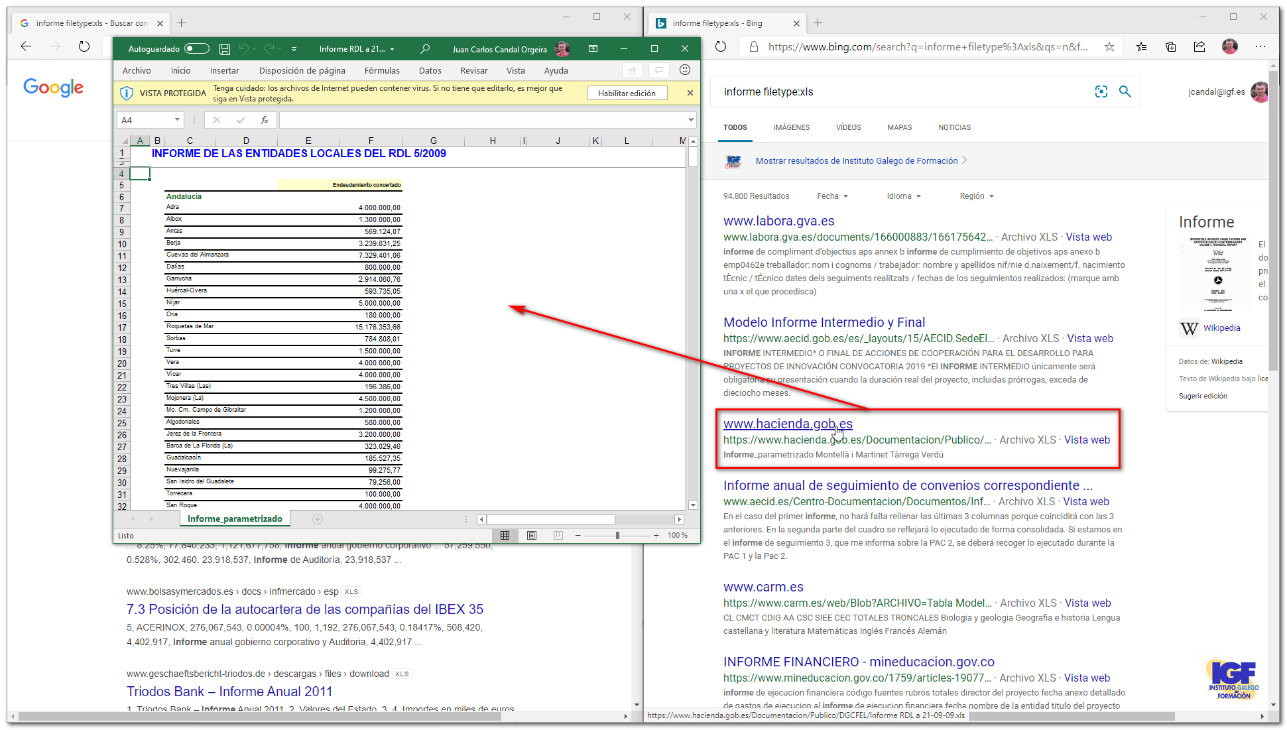Click zoom in plus in Excel status bar

(x=656, y=535)
